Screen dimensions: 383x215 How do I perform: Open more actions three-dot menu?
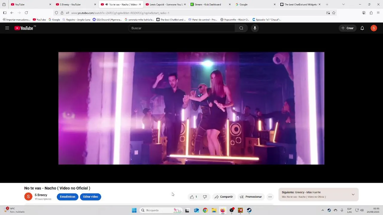pos(270,197)
